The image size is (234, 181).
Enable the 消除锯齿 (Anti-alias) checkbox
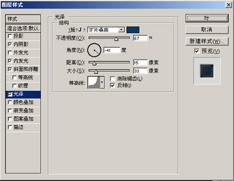coord(113,79)
